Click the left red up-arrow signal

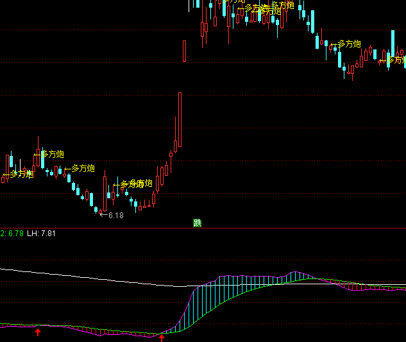[x=38, y=331]
